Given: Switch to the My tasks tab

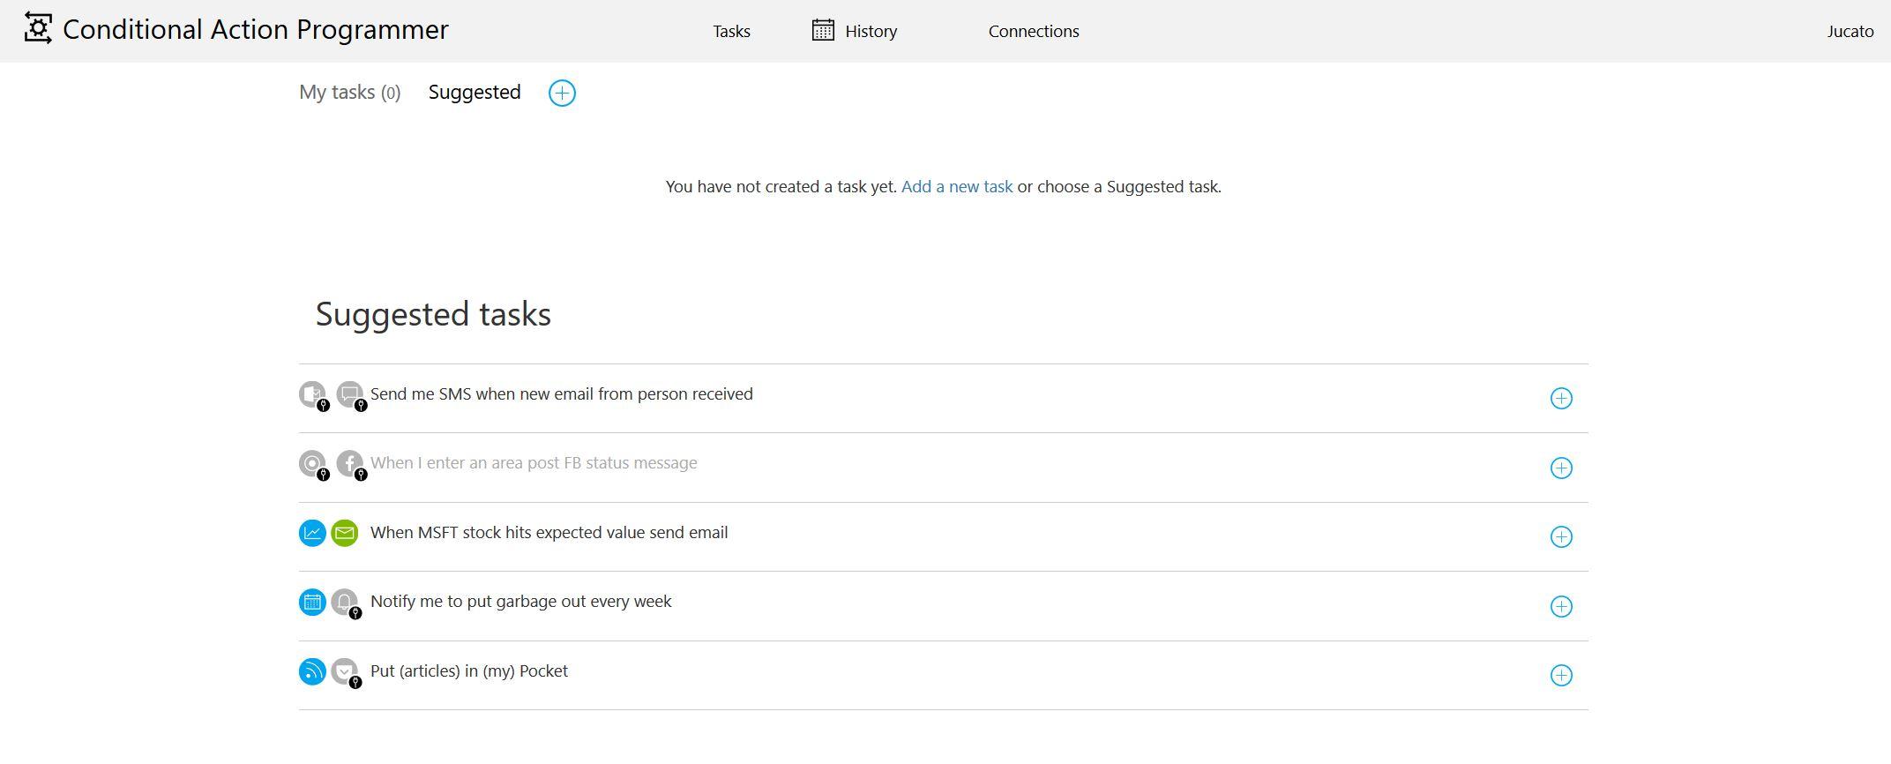Looking at the screenshot, I should pyautogui.click(x=349, y=93).
